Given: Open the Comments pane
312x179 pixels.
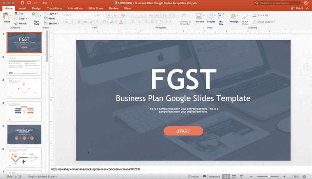Looking at the screenshot, I should pos(211,176).
